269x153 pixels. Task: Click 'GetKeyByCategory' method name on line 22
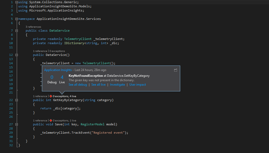click(68, 100)
